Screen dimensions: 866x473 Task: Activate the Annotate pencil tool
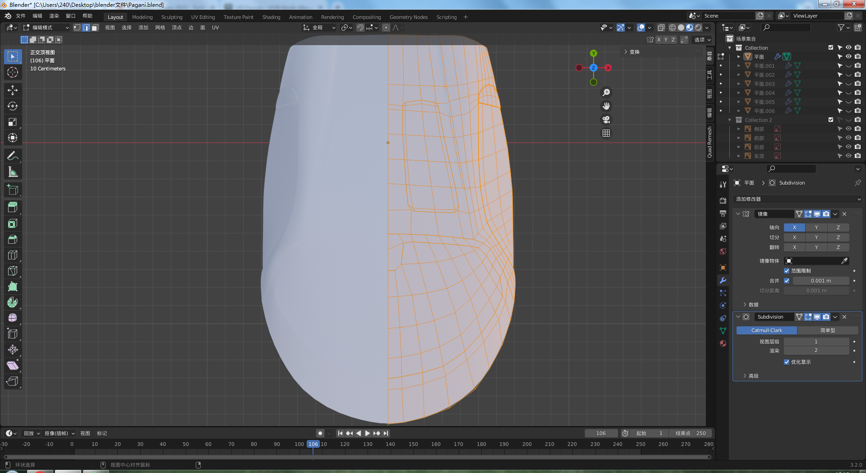13,156
